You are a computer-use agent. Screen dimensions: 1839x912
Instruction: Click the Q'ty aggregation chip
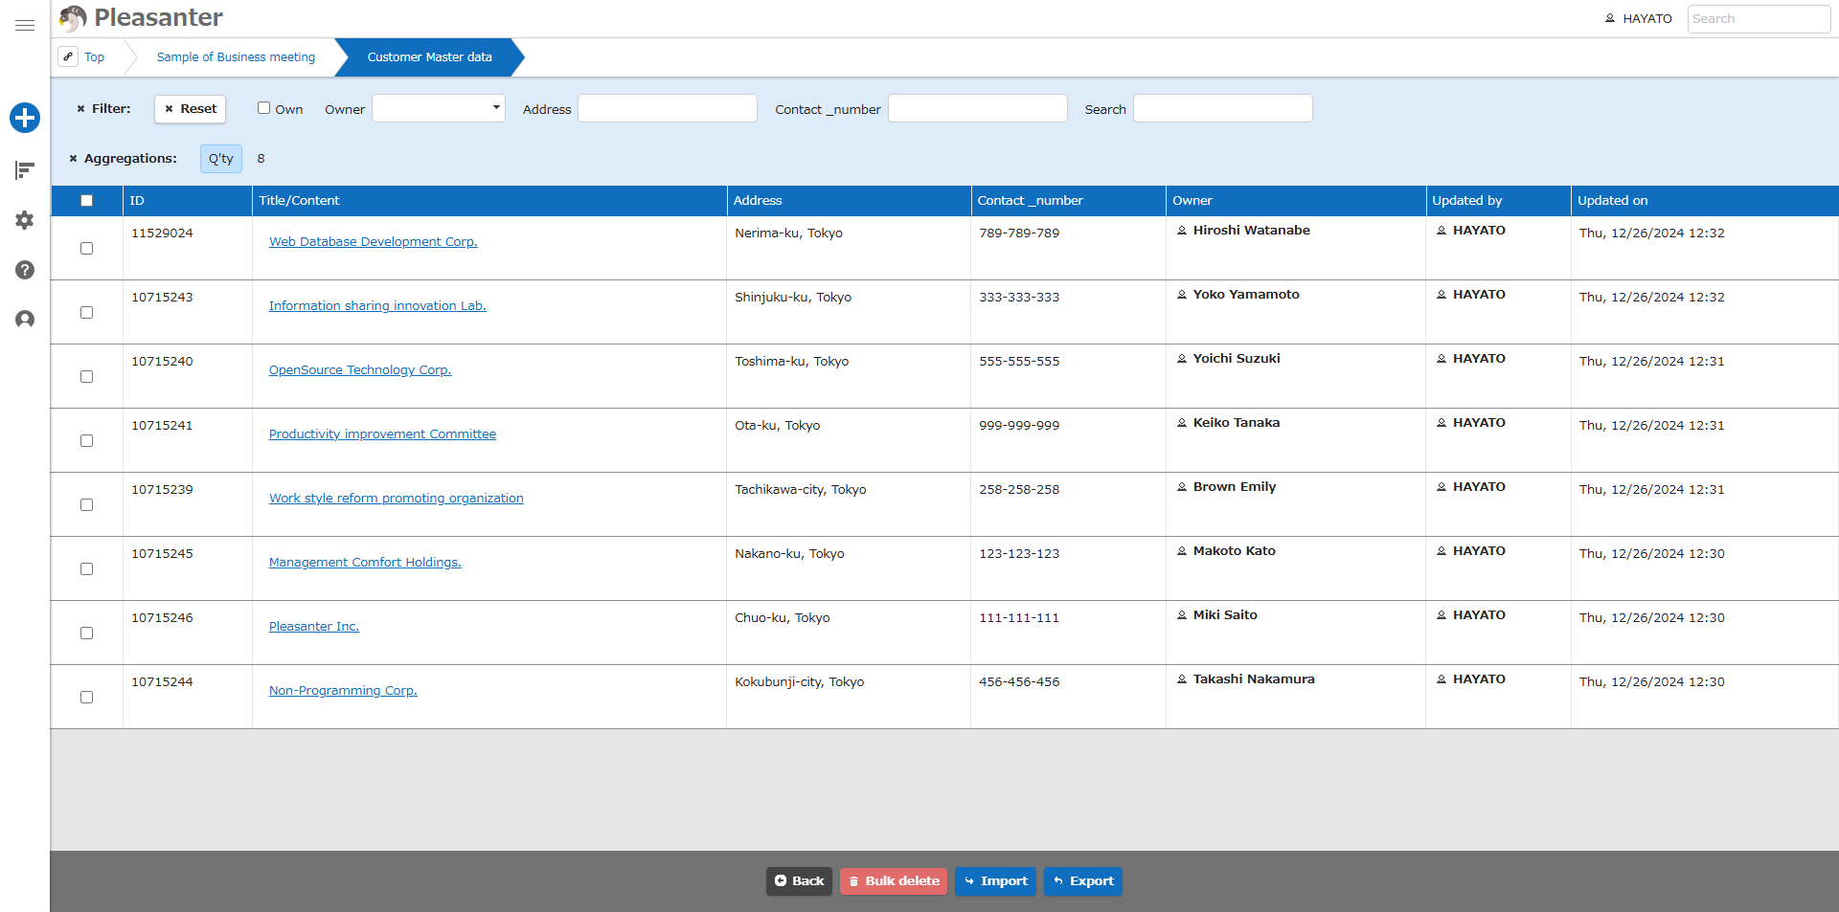click(x=221, y=159)
